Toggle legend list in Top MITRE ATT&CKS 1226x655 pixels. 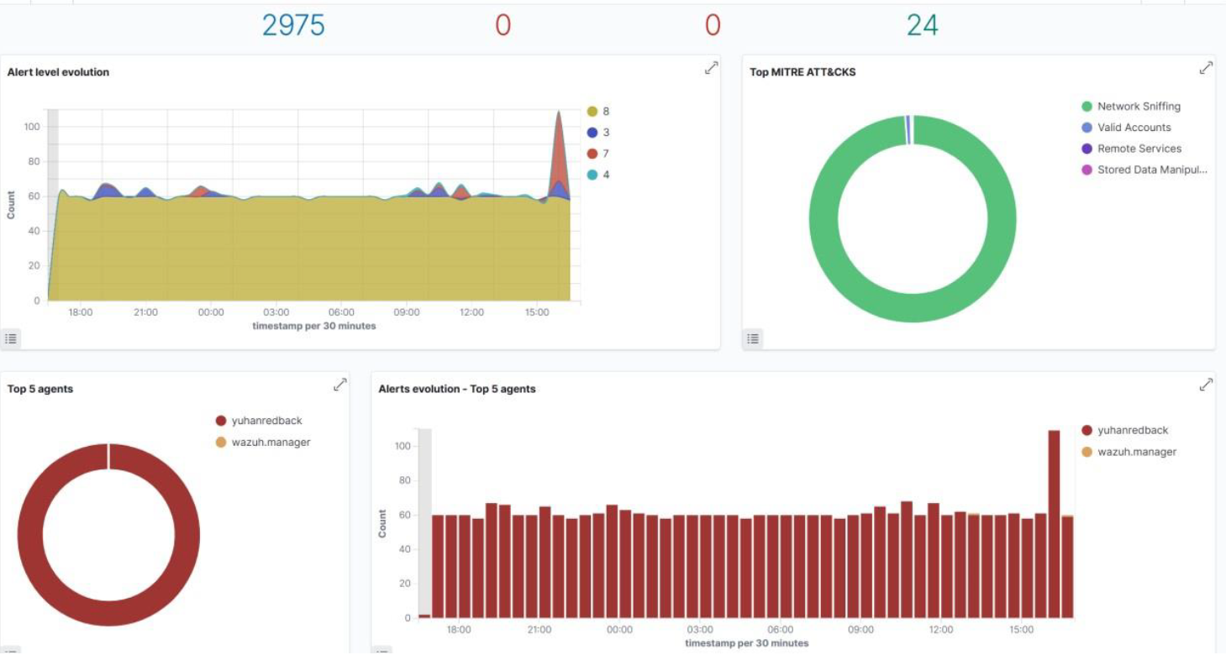pyautogui.click(x=753, y=338)
